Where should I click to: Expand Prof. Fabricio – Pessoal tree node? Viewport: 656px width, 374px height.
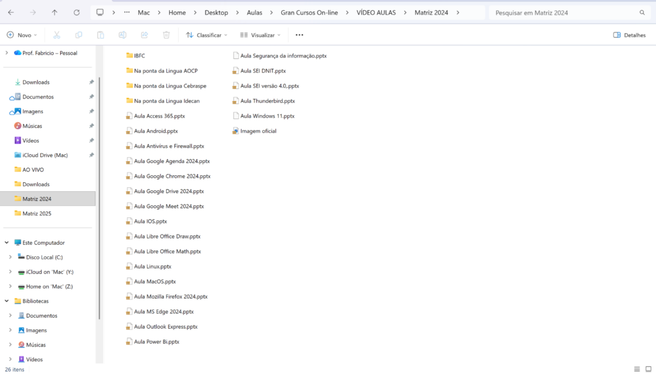click(6, 53)
